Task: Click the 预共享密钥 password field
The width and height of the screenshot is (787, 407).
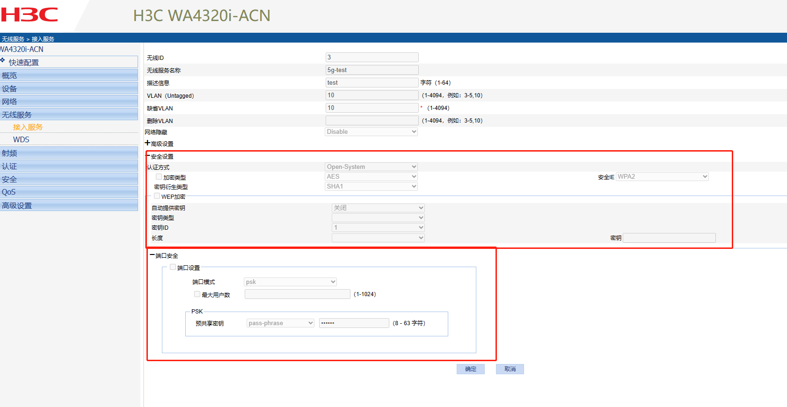Action: (354, 323)
